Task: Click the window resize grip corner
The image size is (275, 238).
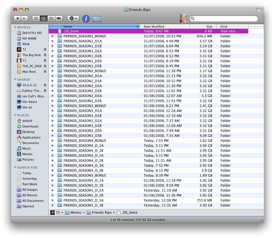Action: (261, 220)
